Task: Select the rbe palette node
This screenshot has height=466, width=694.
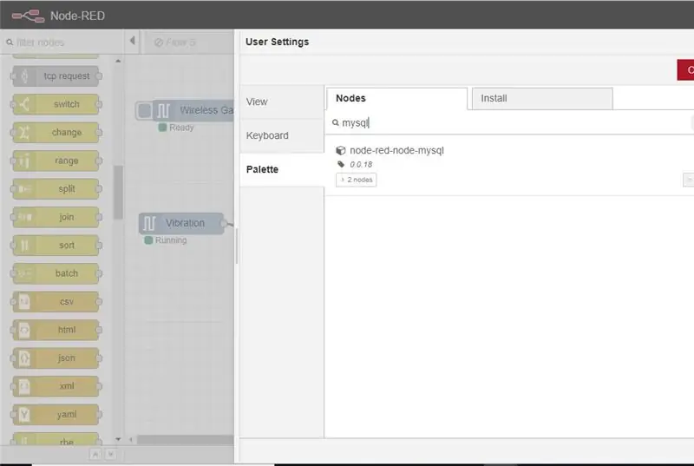Action: (x=56, y=439)
